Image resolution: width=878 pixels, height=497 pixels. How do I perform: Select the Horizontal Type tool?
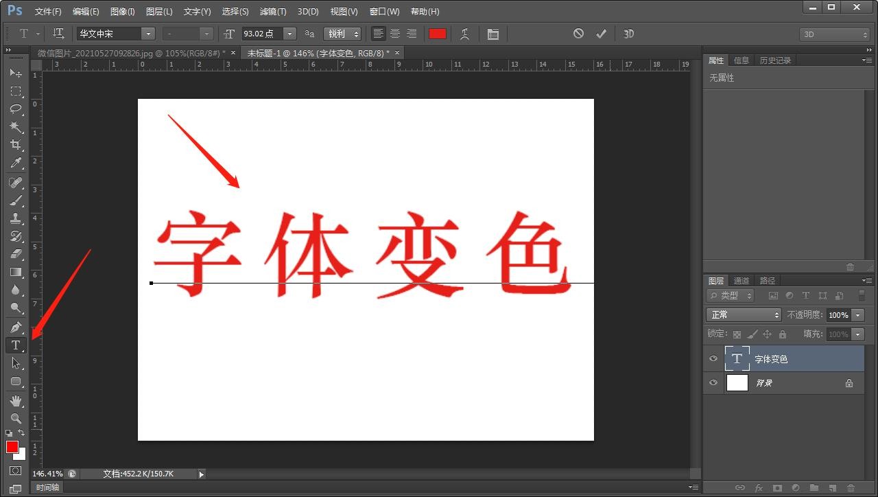[x=15, y=345]
